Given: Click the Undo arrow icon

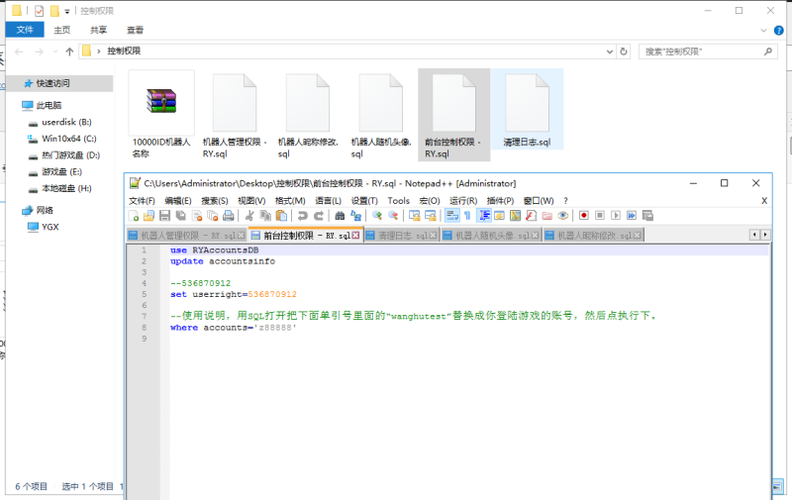Looking at the screenshot, I should click(300, 215).
